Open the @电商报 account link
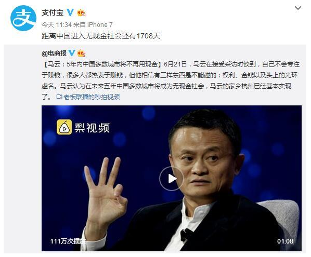This screenshot has height=257, width=311. click(x=54, y=53)
